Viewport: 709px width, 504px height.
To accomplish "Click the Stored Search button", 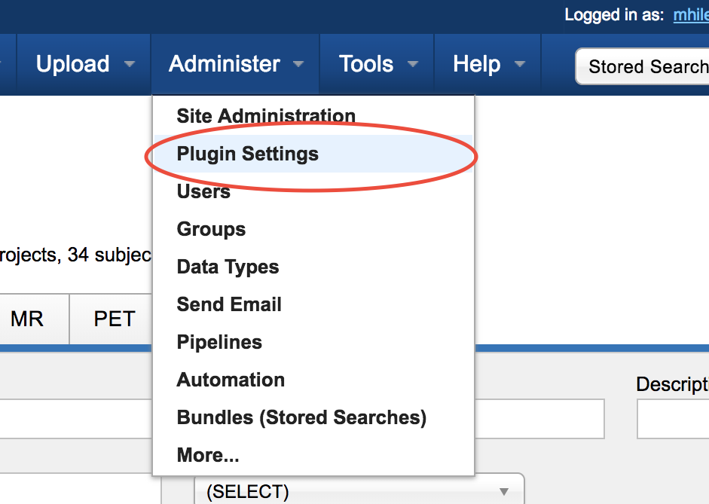I will point(645,67).
